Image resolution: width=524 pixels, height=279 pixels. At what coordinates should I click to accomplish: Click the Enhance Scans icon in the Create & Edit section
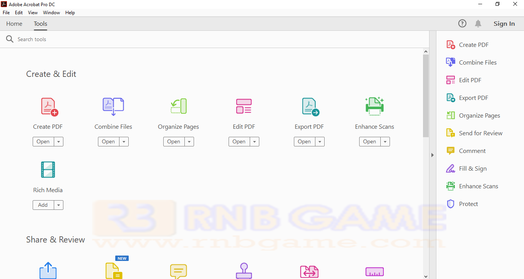click(375, 106)
